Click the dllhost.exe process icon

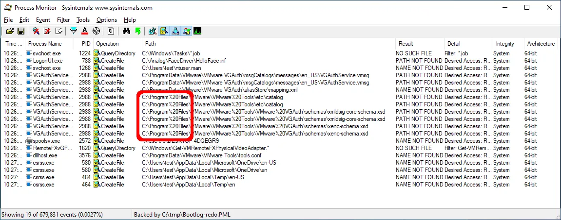coord(29,155)
